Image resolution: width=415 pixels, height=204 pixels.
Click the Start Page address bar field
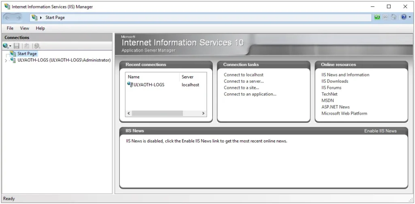pos(203,17)
